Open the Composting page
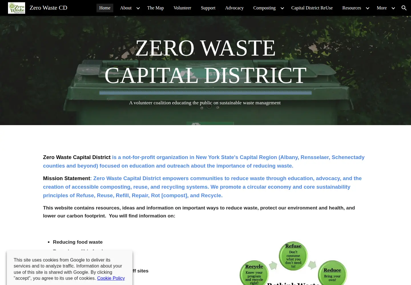 (x=265, y=8)
